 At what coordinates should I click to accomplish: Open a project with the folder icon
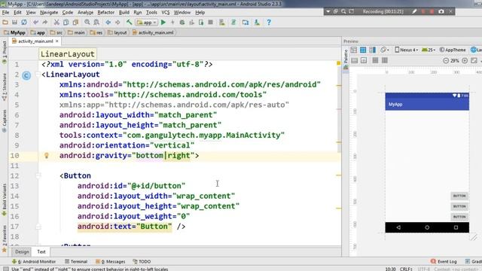click(5, 22)
